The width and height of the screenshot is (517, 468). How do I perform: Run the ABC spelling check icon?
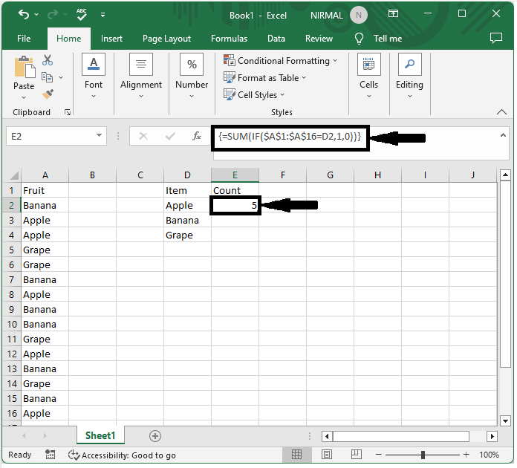pos(82,15)
